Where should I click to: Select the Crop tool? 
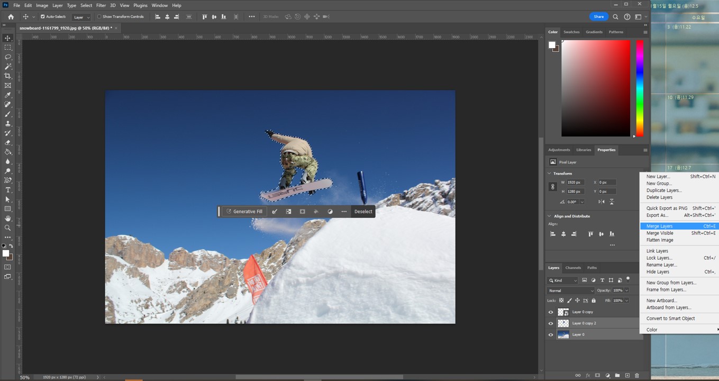pos(8,76)
